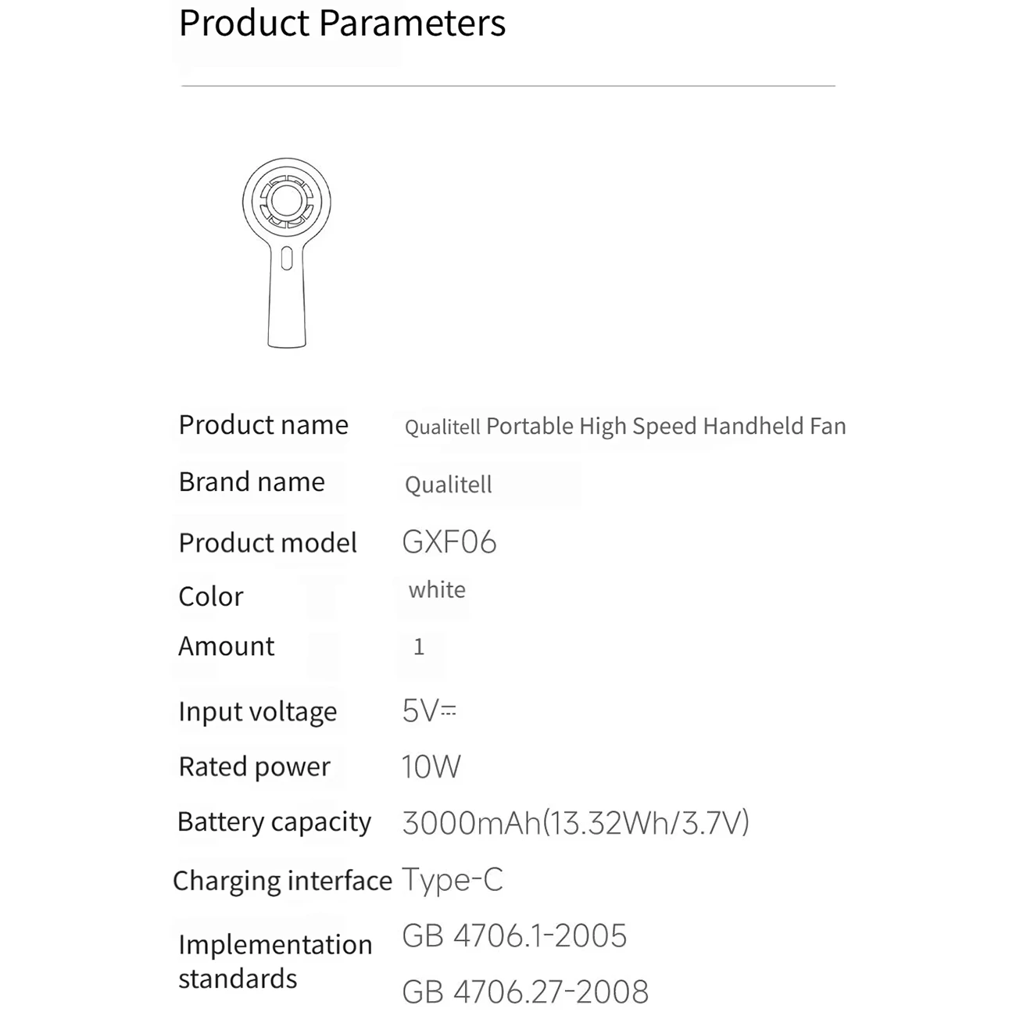Click the 10W rated power value
The image size is (1016, 1016).
click(x=431, y=767)
